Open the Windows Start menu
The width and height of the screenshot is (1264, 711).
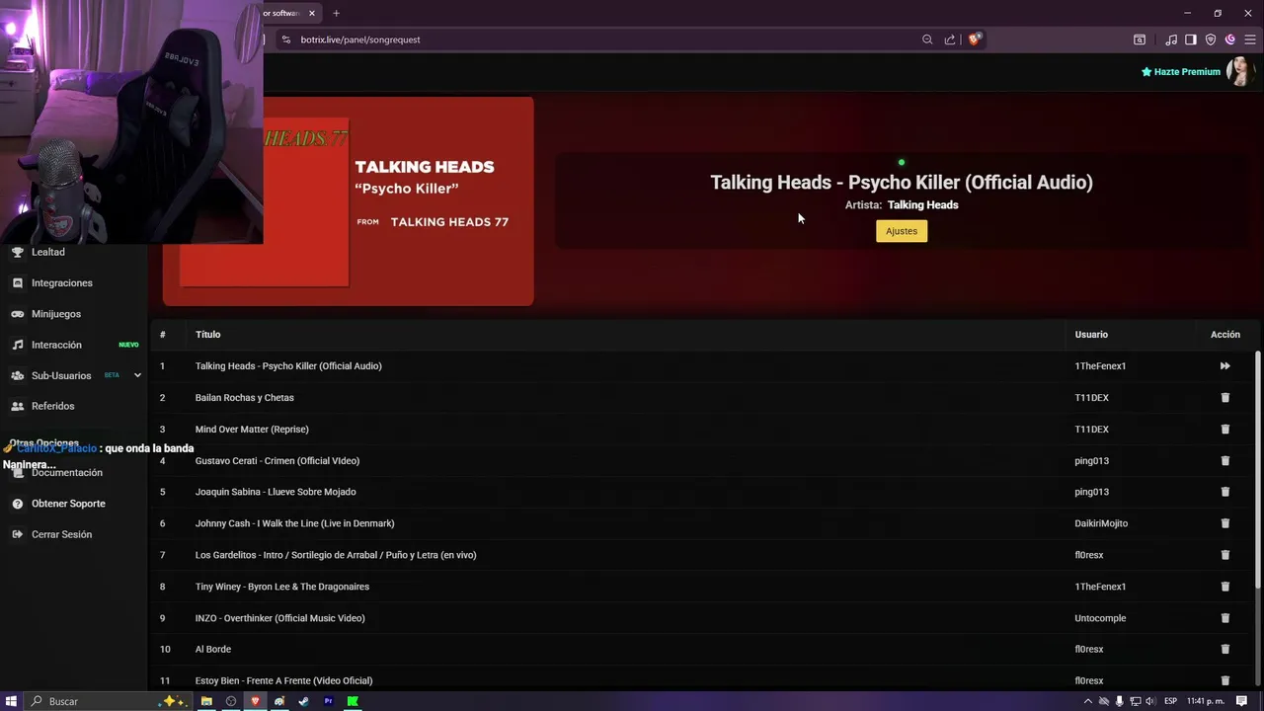click(11, 701)
